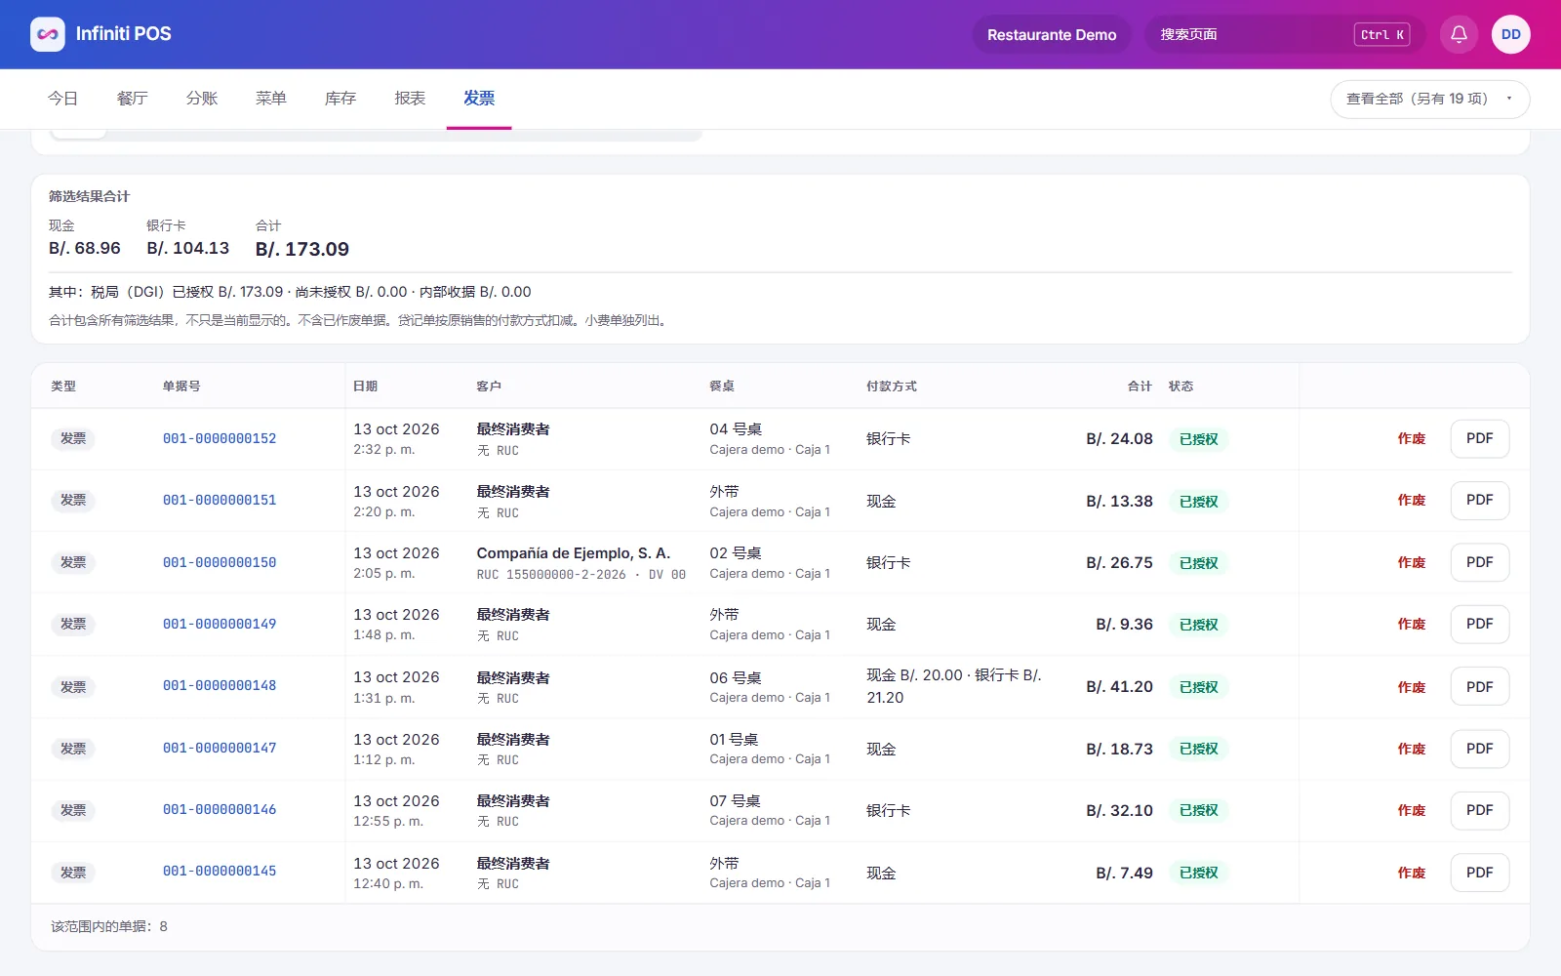Viewport: 1561px width, 976px height.
Task: Go to the 菜单 tab
Action: [271, 99]
